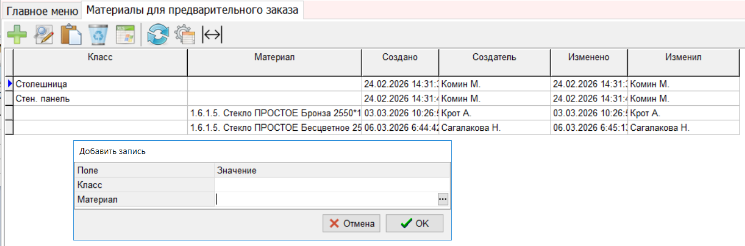Click the edit record magnifier-pencil icon
745x246 pixels.
click(x=44, y=35)
